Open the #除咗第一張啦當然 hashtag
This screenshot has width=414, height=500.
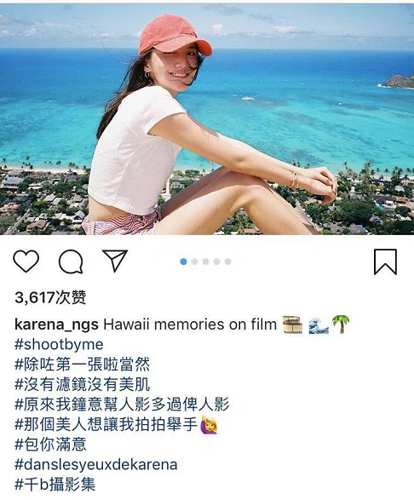point(83,365)
